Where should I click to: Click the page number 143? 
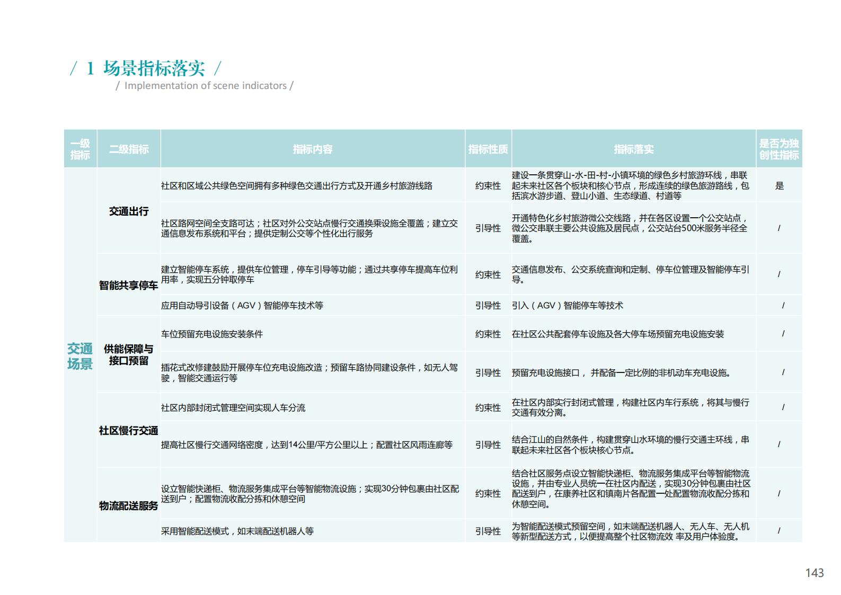pyautogui.click(x=815, y=573)
